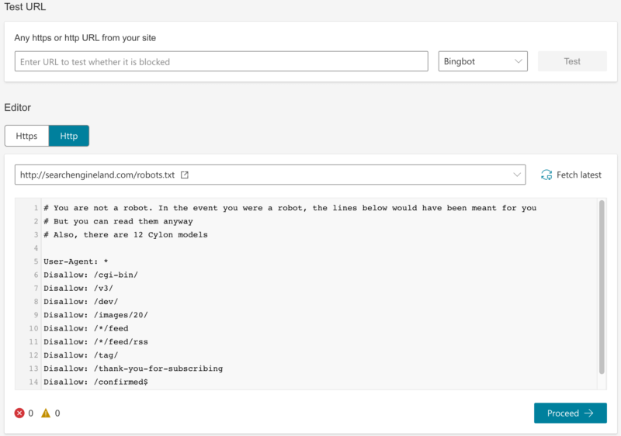Image resolution: width=621 pixels, height=436 pixels.
Task: Expand the robots.txt URL dropdown chevron
Action: 517,175
